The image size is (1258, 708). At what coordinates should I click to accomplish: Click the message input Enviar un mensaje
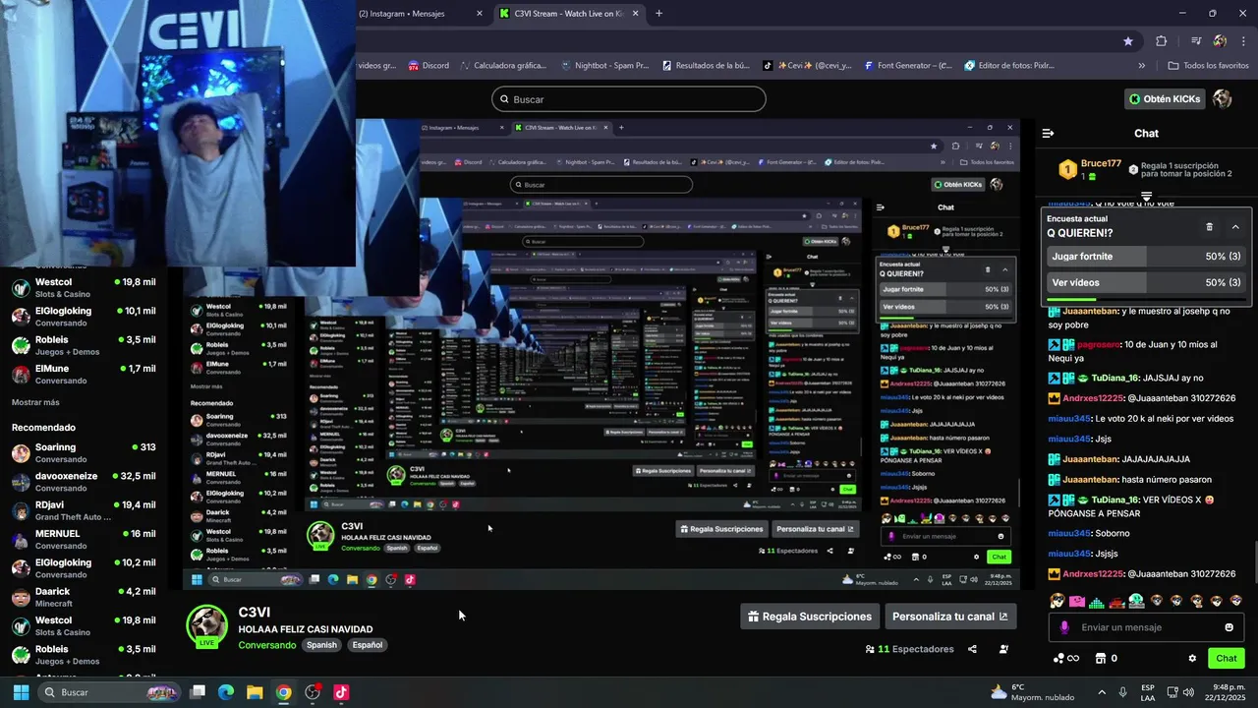[1146, 627]
